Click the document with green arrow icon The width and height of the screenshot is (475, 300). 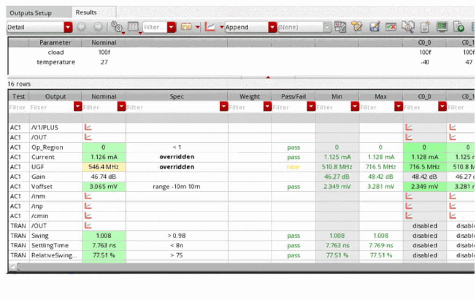[459, 27]
